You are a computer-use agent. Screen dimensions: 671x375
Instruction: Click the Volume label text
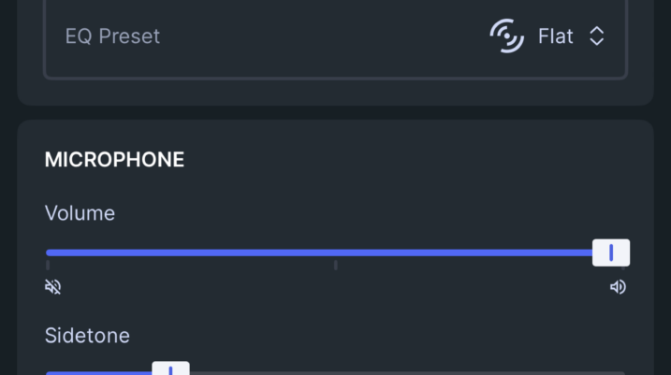80,213
